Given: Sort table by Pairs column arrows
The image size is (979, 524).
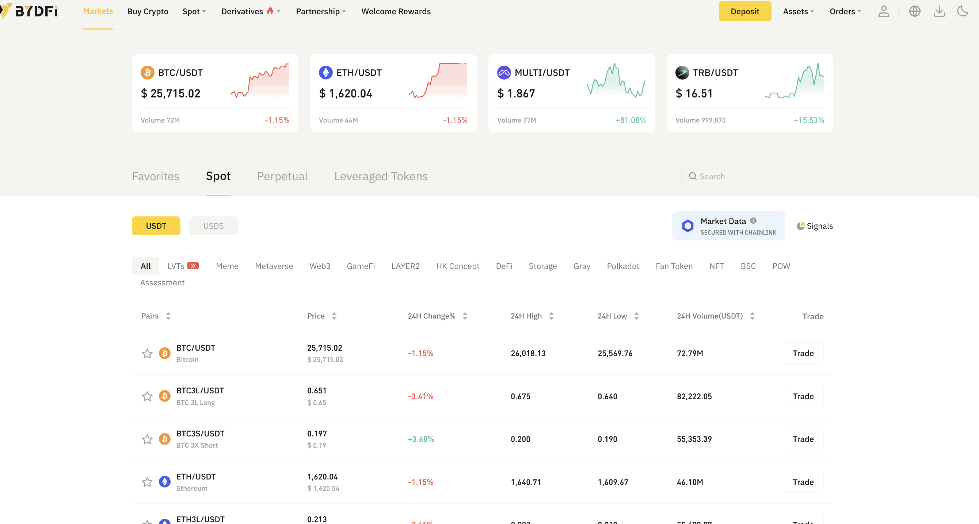Looking at the screenshot, I should [x=168, y=316].
